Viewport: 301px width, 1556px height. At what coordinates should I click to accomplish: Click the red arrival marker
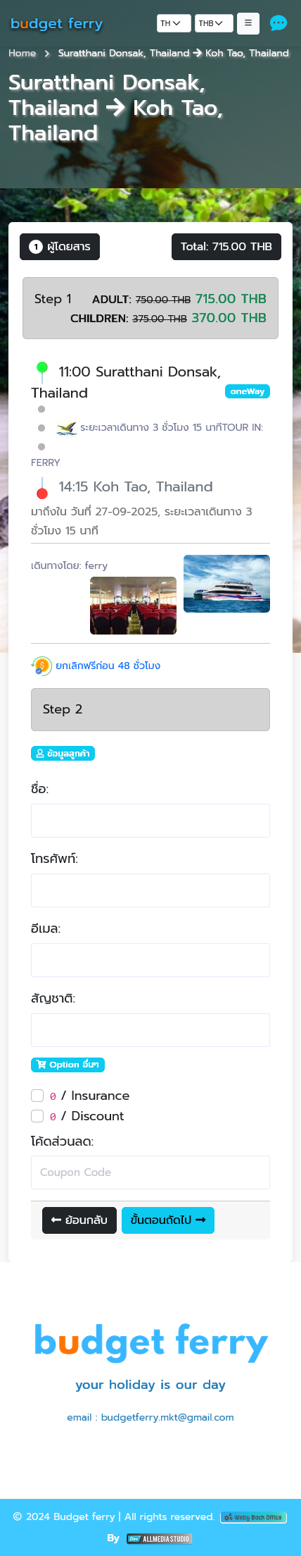coord(42,494)
